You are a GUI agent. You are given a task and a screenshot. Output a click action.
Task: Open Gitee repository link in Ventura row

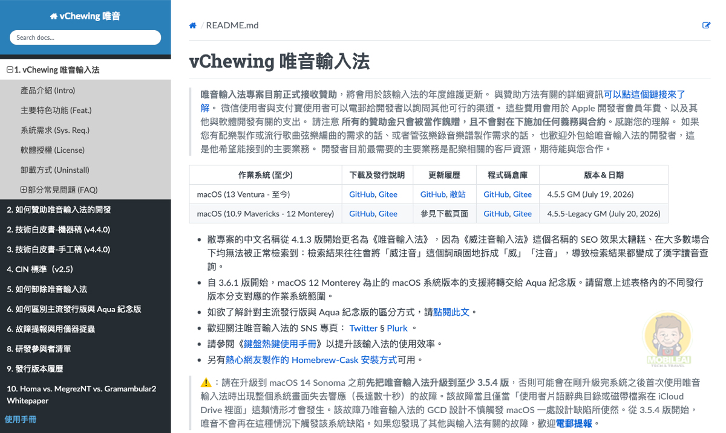tap(522, 194)
